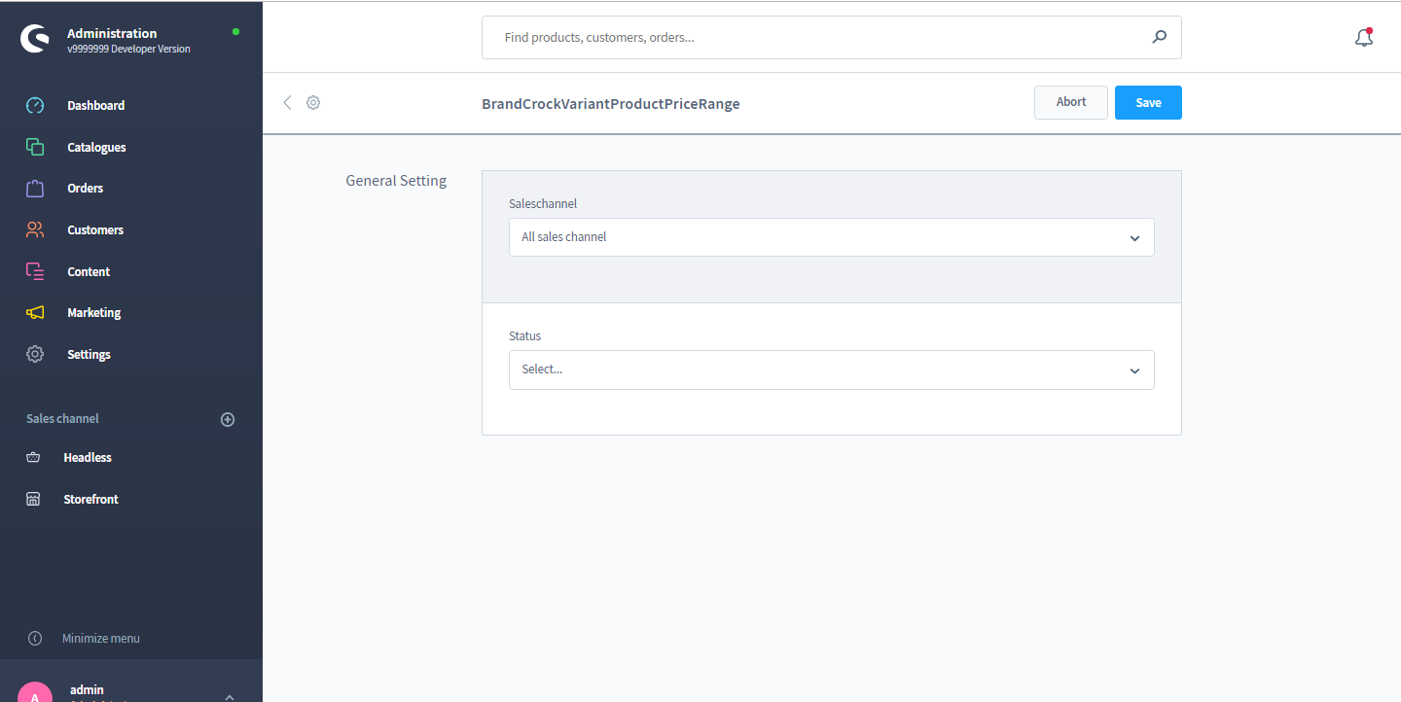Click the Settings gear icon in sidebar
The width and height of the screenshot is (1401, 702).
click(35, 354)
